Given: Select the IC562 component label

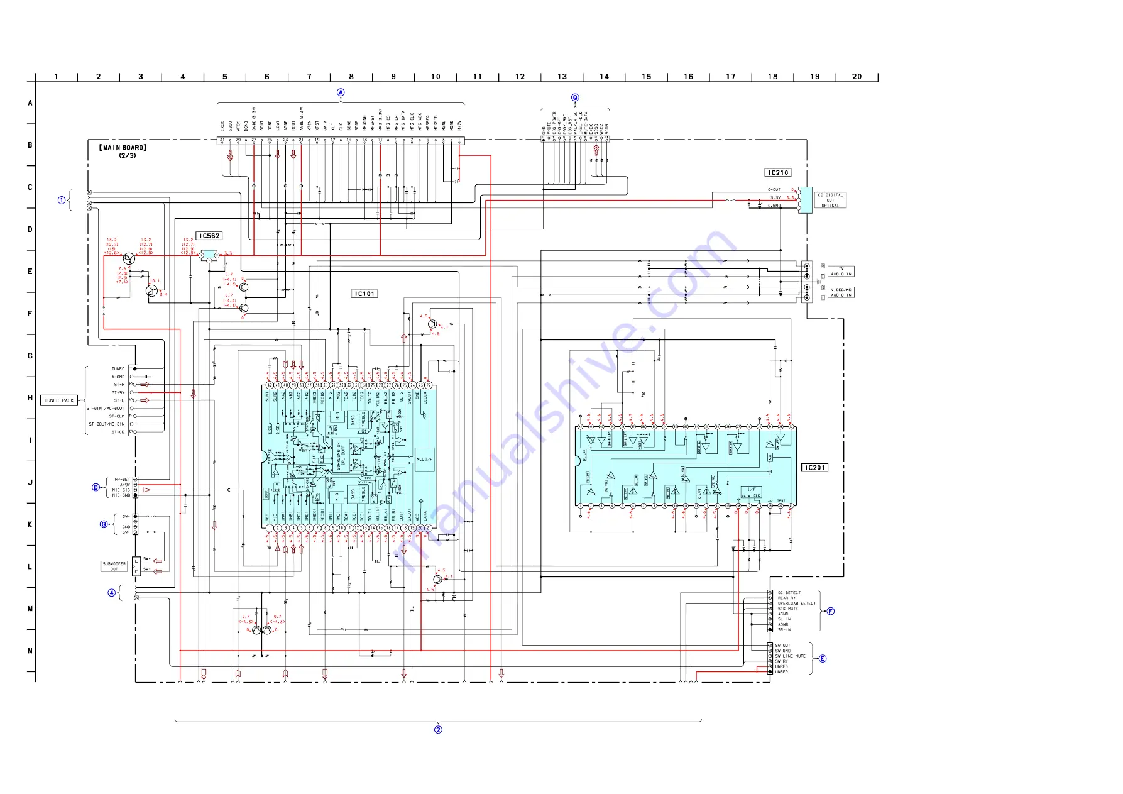Looking at the screenshot, I should coord(209,236).
